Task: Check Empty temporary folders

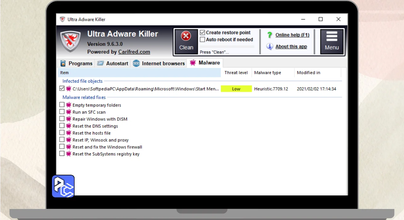Action: coord(62,105)
